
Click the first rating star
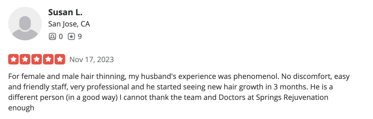tap(13, 59)
